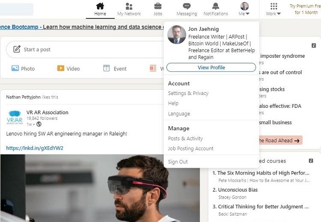Go to My Network icon

tap(129, 6)
